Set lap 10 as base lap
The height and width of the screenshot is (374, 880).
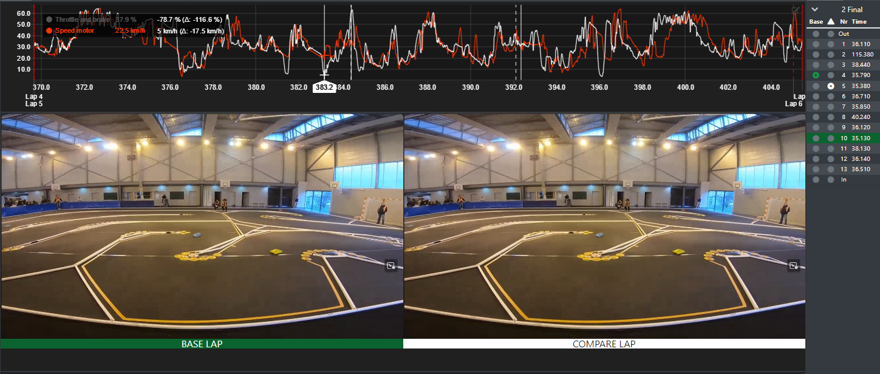click(x=816, y=138)
